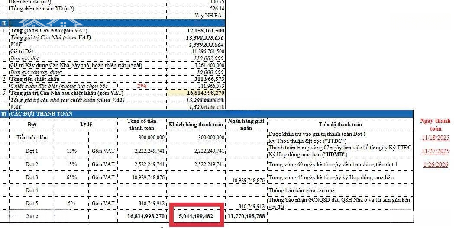Select the 'Vay NH PA1' cell
The width and height of the screenshot is (459, 238).
210,16
